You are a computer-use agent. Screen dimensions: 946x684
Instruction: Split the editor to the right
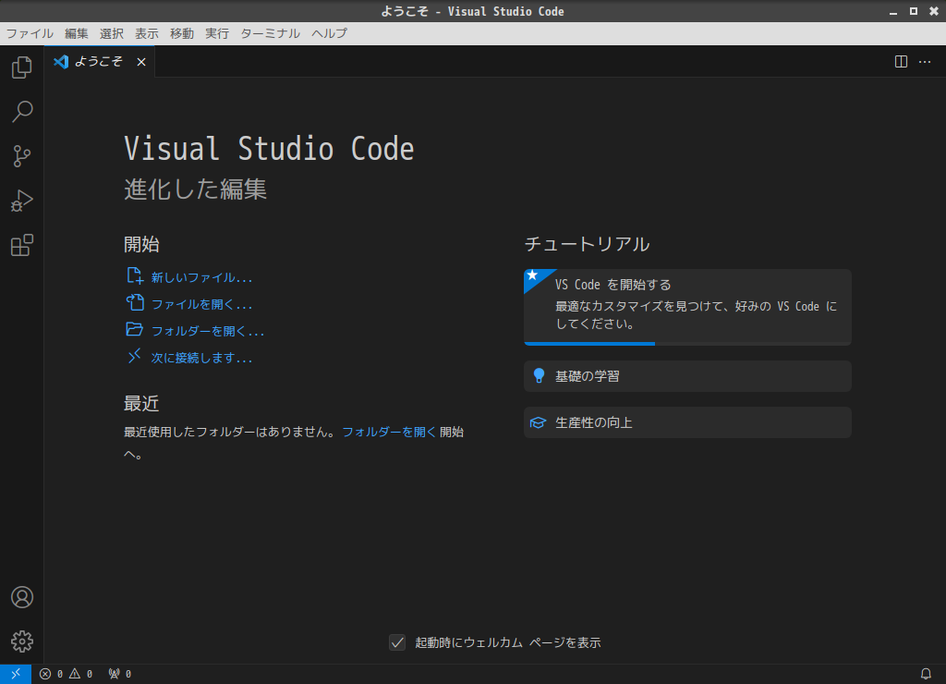tap(901, 62)
